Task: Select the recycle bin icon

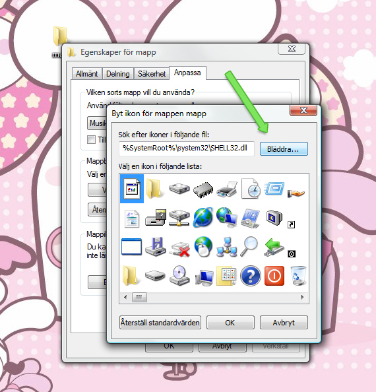Action: point(298,276)
